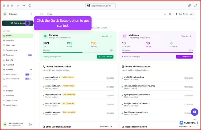Viewport: 201px width, 130px height.
Task: Open Prewarm in the sidebar
Action: click(18, 55)
